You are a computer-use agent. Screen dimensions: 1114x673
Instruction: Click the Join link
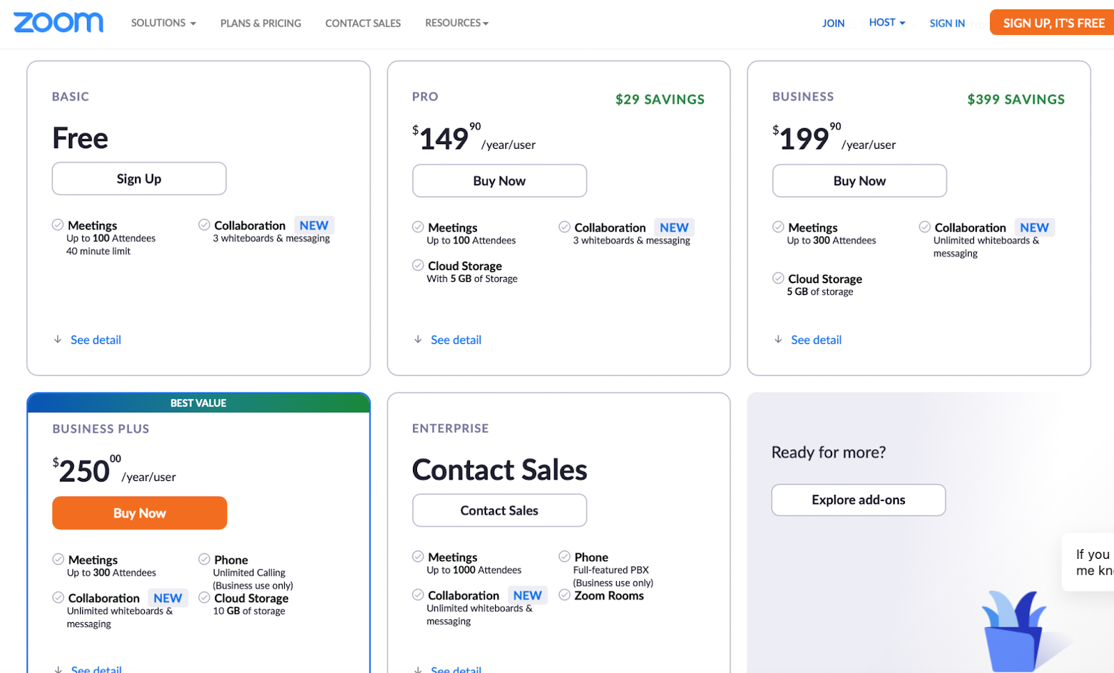tap(833, 23)
